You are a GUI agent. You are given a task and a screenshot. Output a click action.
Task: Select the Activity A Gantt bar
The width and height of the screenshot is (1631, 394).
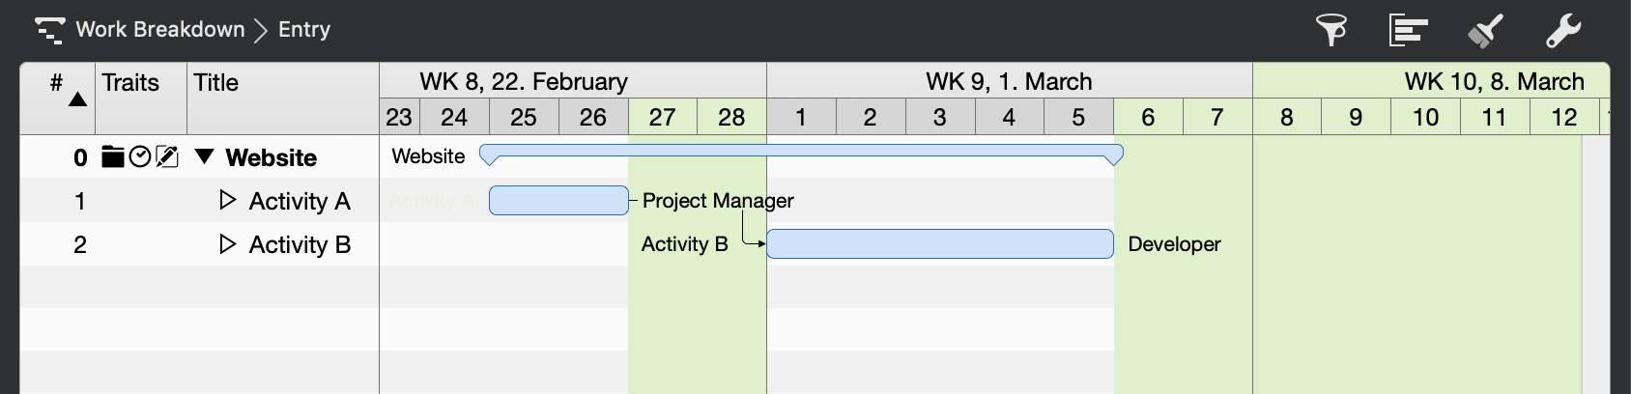558,200
